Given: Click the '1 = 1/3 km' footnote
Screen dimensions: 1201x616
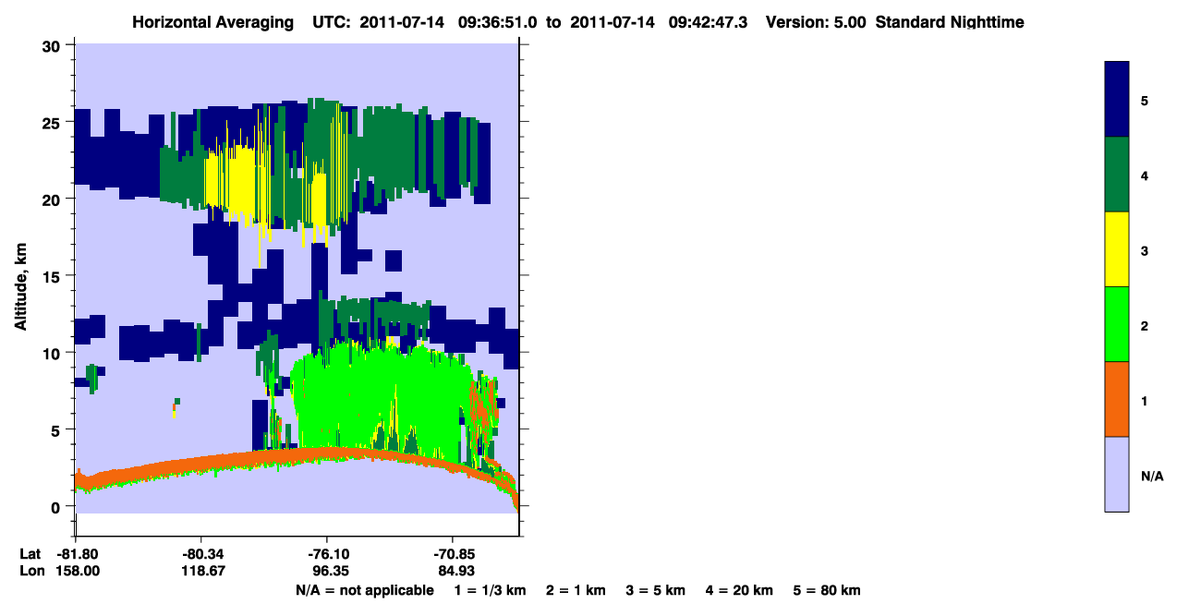Looking at the screenshot, I should tap(491, 590).
